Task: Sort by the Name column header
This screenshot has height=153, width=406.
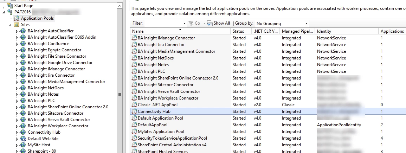Action: (x=180, y=31)
